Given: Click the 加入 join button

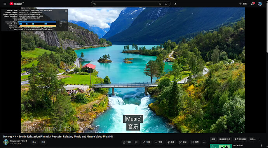Looking at the screenshot, I should point(34,142).
